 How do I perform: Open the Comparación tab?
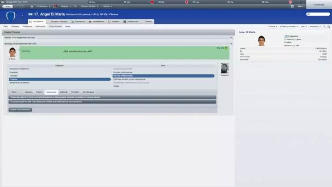[131, 22]
